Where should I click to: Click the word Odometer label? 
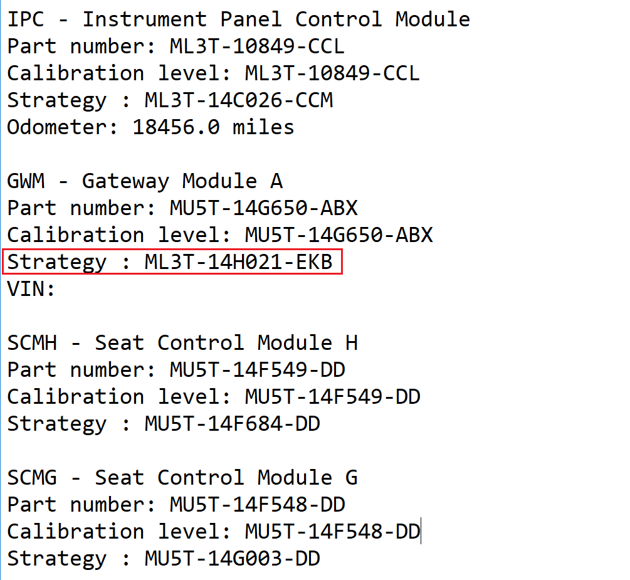click(56, 127)
